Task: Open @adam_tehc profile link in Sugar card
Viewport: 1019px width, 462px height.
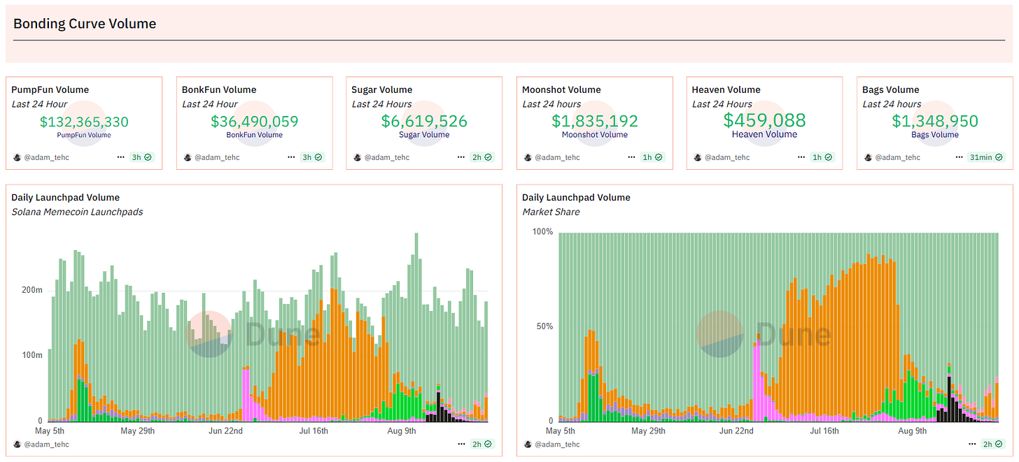Action: point(387,157)
